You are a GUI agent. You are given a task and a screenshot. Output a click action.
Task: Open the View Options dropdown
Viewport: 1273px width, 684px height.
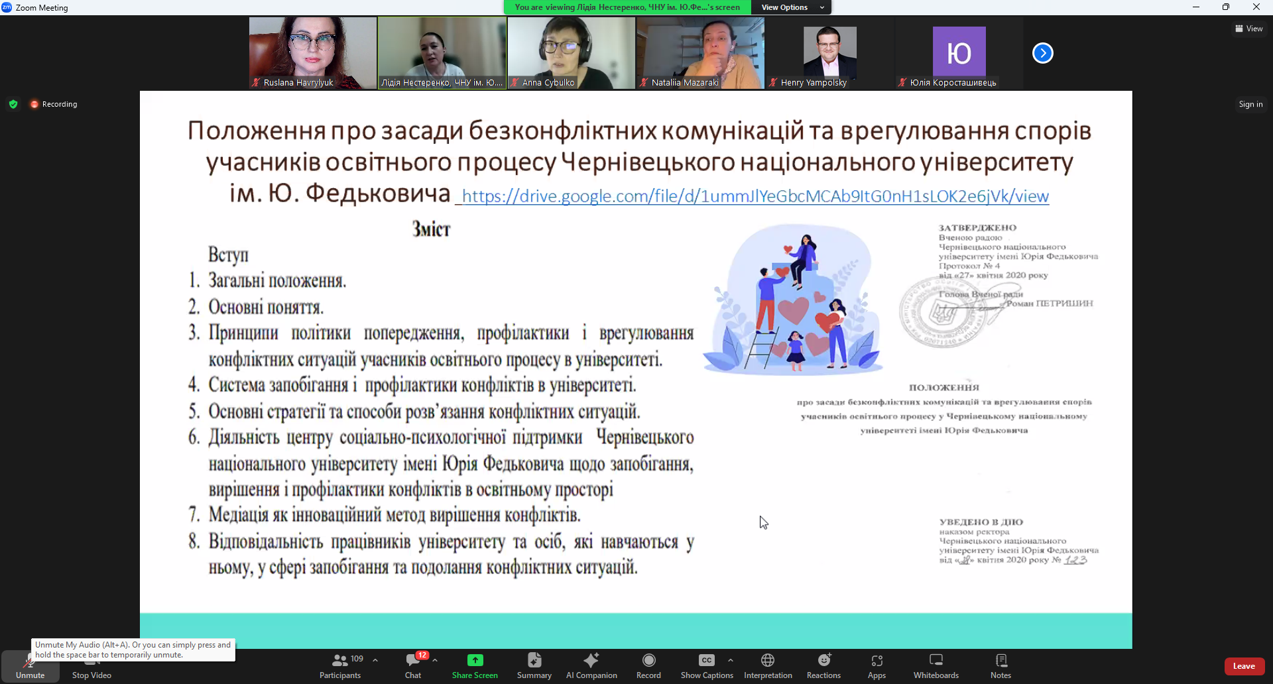[x=790, y=7]
